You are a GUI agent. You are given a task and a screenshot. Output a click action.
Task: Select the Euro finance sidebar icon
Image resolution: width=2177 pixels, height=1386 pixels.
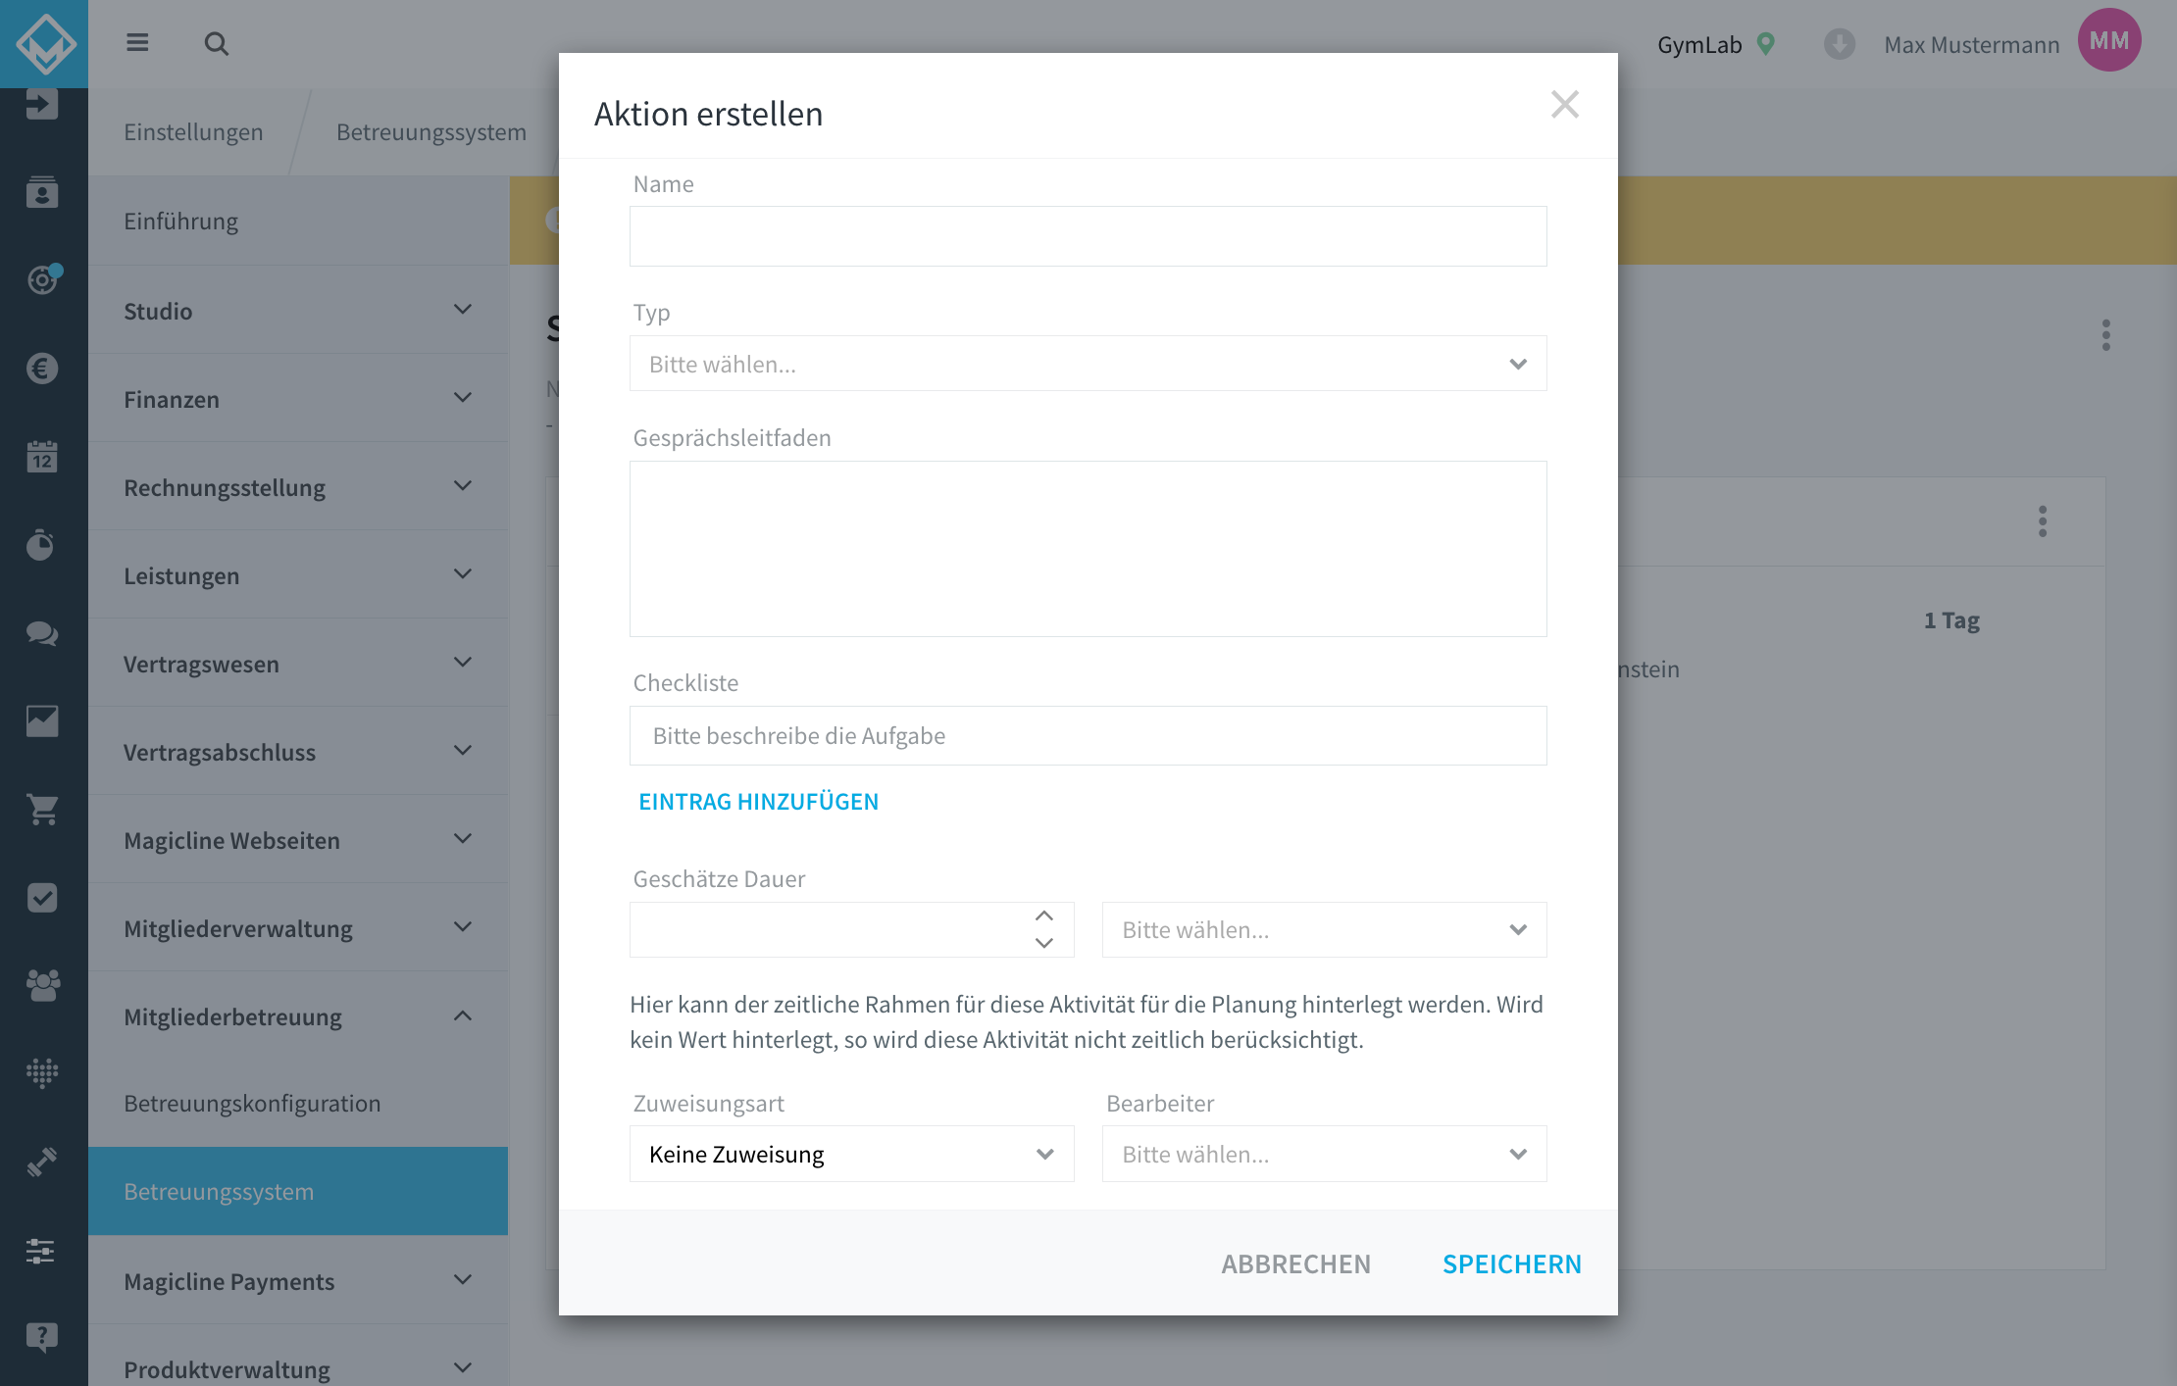point(42,369)
